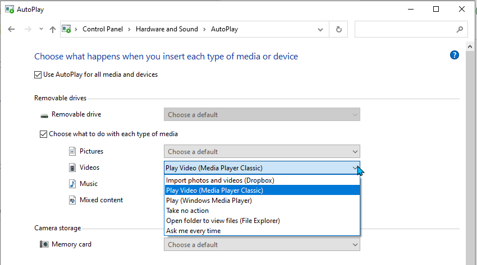Toggle Choose what to do with each media type

[x=44, y=134]
